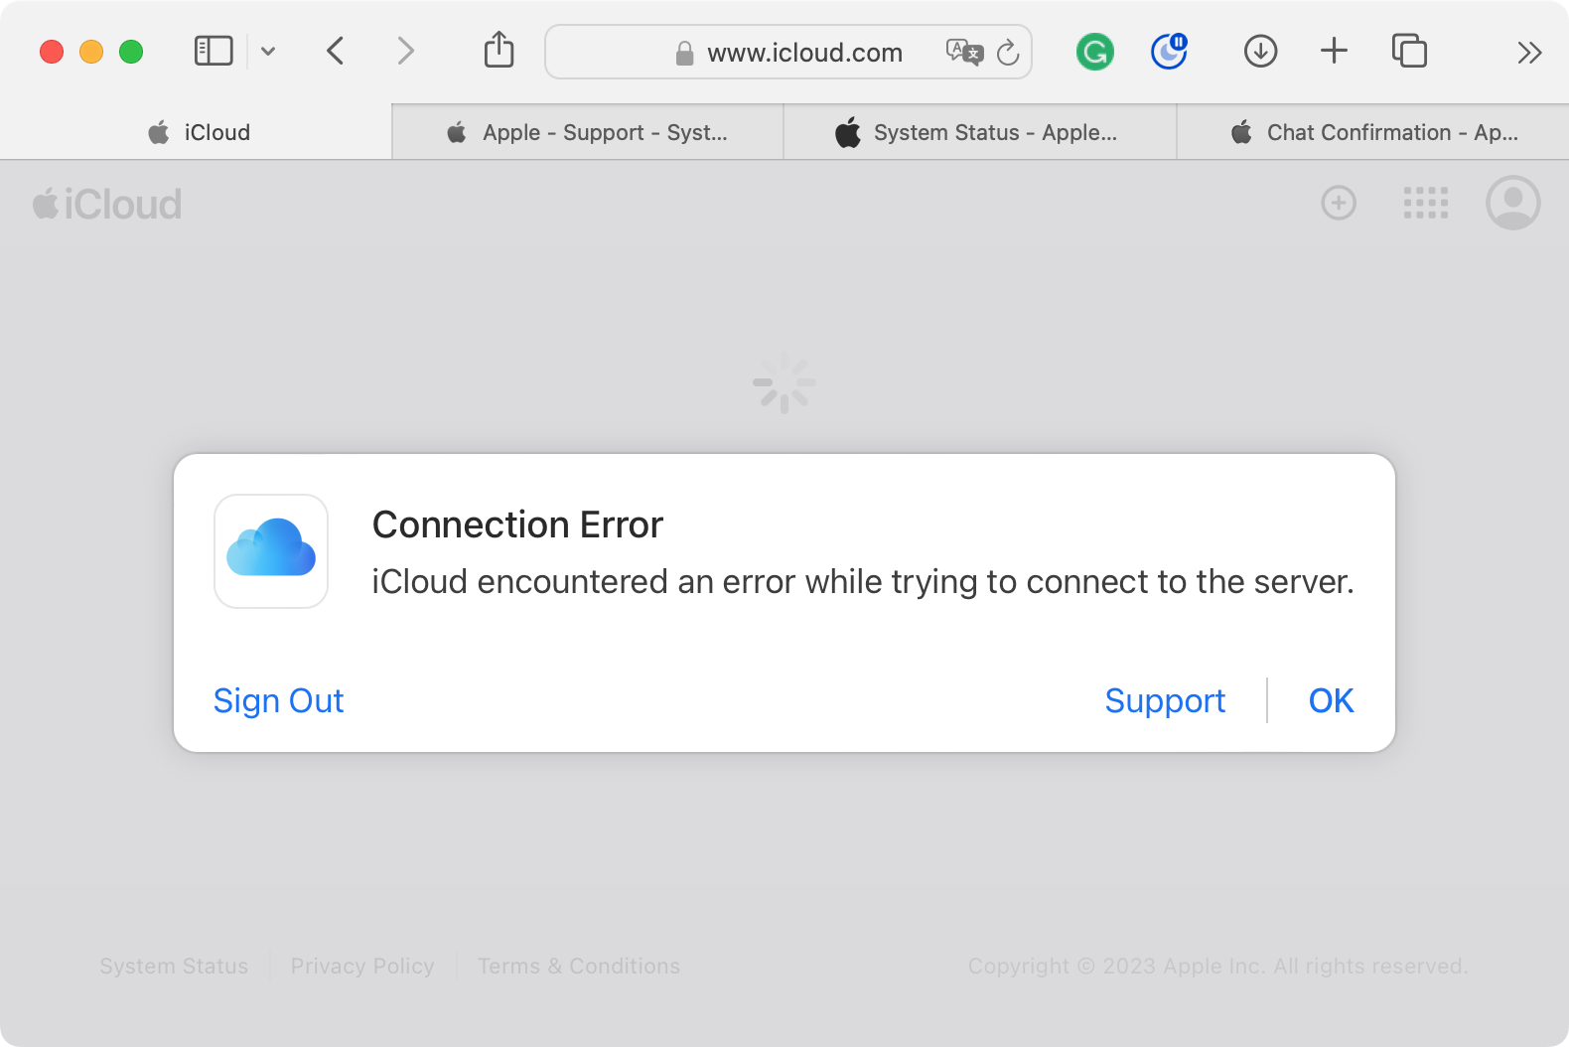This screenshot has width=1569, height=1047.
Task: Open a new tab with plus icon
Action: click(x=1334, y=51)
